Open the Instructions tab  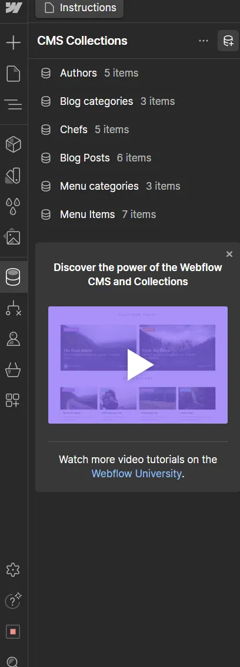79,8
